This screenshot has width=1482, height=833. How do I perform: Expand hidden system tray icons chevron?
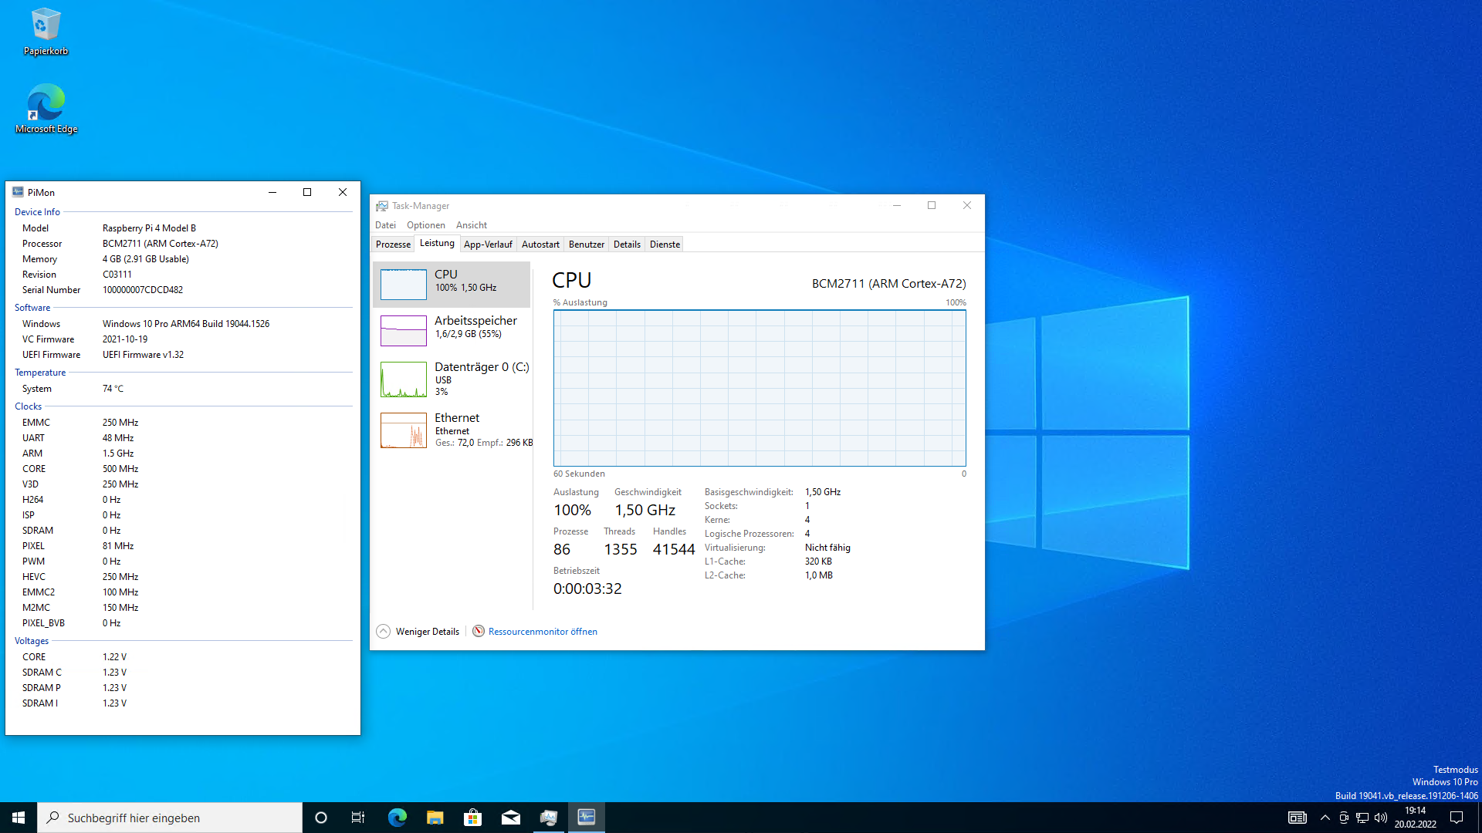1325,818
